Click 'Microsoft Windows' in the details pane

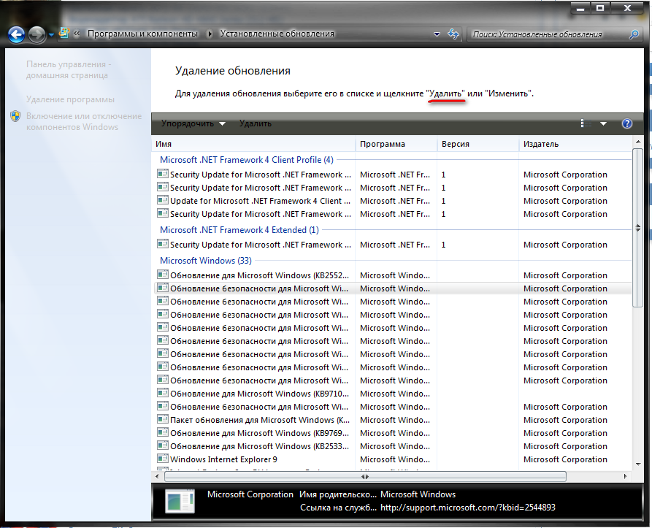click(x=418, y=494)
